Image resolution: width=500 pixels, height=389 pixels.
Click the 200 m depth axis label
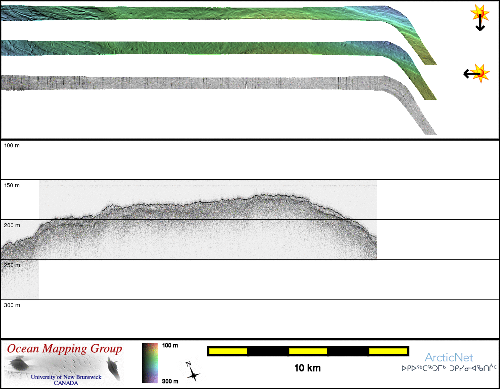pos(12,226)
